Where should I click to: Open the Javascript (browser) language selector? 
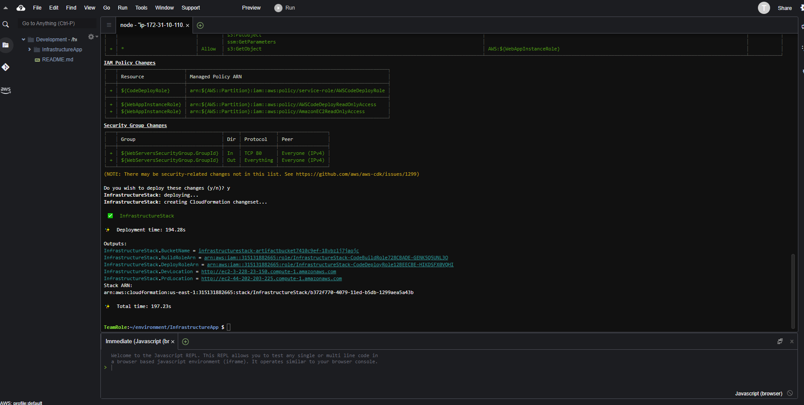[758, 393]
